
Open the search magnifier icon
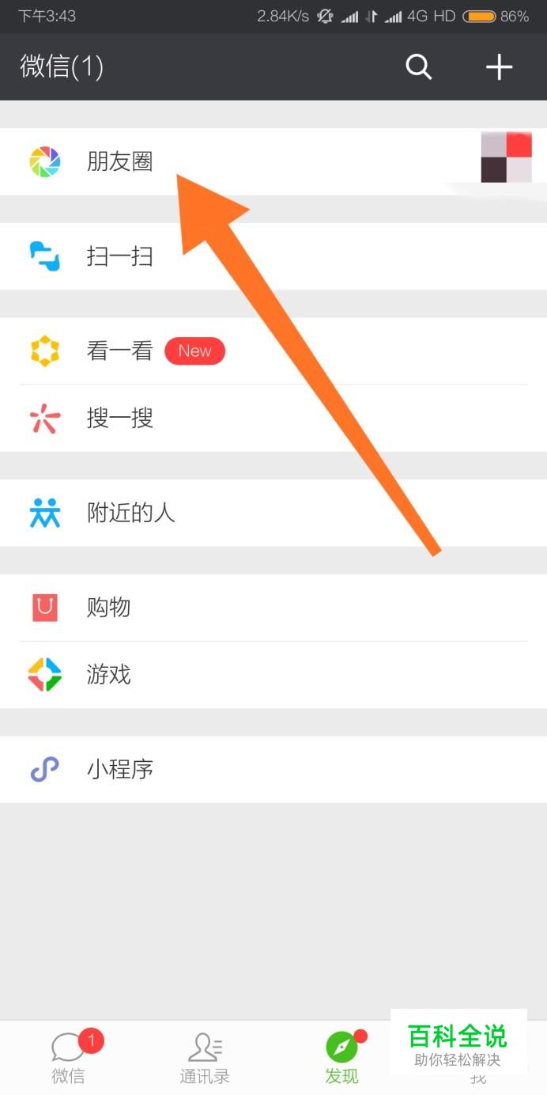419,67
